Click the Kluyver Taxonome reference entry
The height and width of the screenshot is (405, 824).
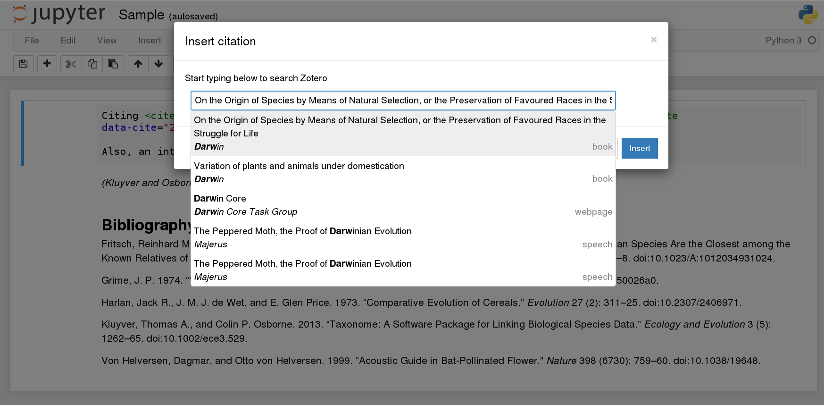point(436,331)
